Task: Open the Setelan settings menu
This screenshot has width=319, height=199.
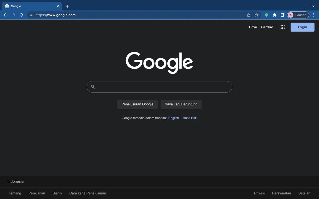Action: coord(304,193)
